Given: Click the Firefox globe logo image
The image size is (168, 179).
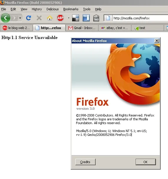Looking at the screenshot, I should 133,75.
